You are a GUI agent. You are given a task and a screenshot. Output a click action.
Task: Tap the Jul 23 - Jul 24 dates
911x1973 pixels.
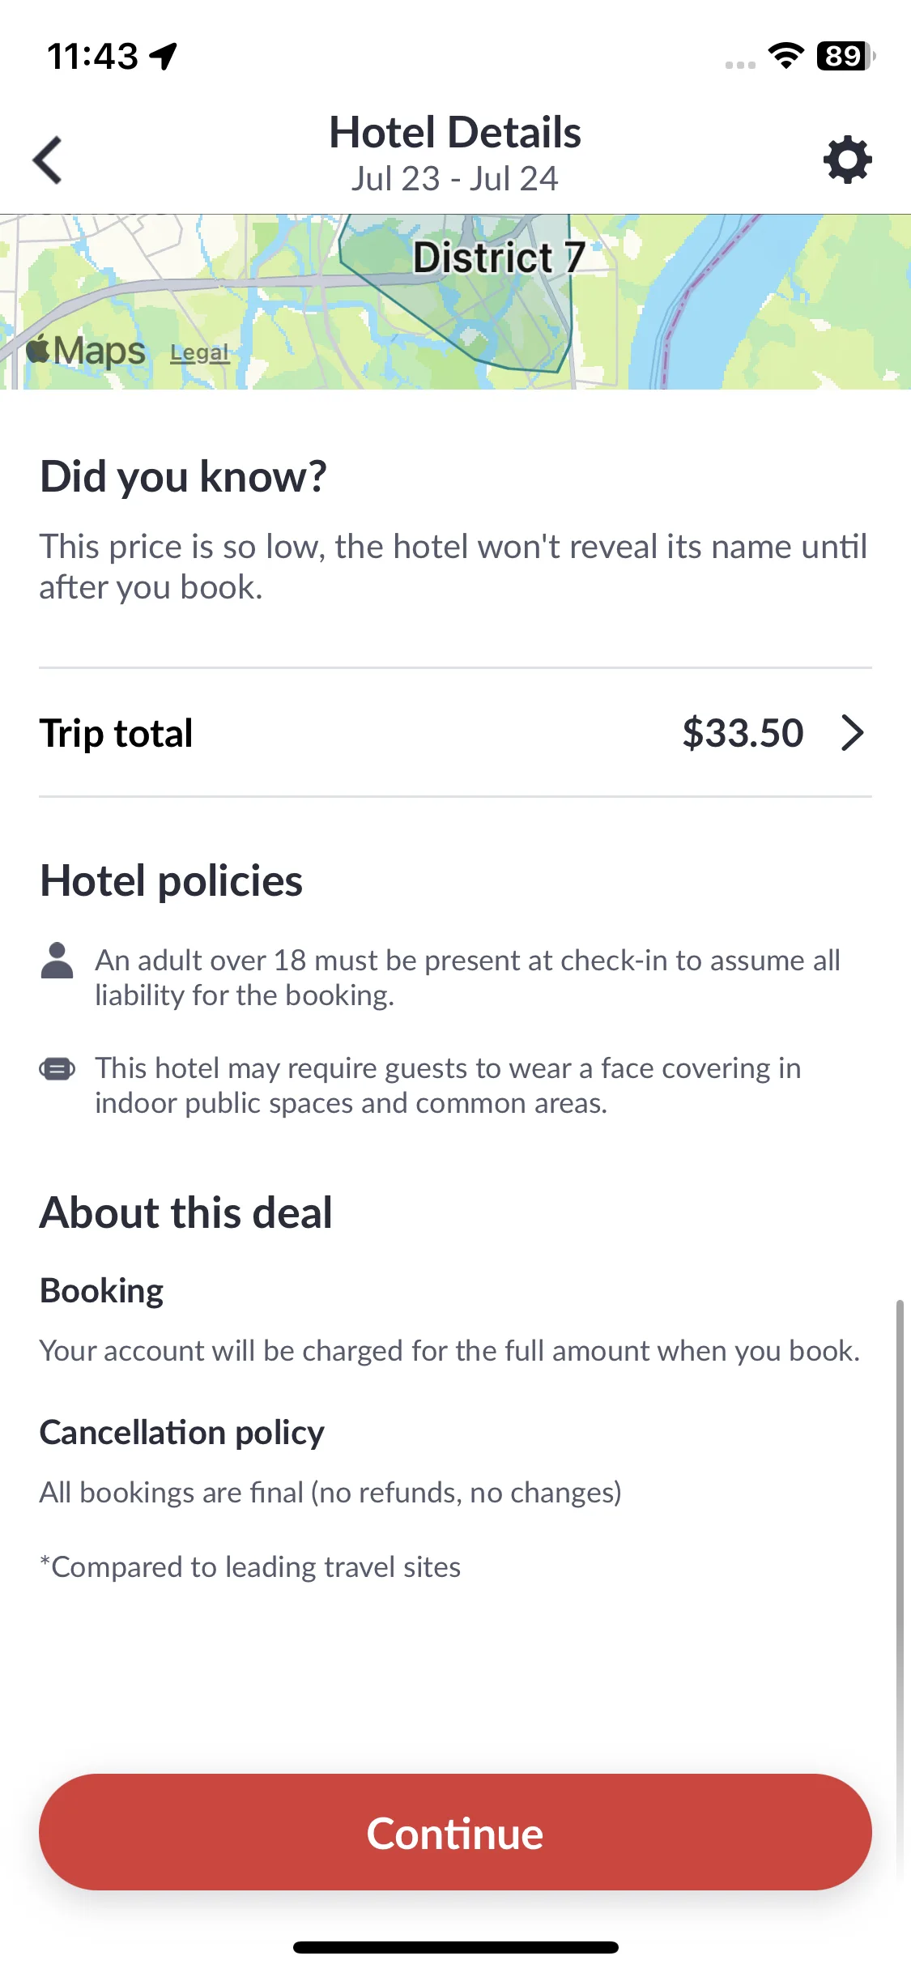pyautogui.click(x=455, y=179)
